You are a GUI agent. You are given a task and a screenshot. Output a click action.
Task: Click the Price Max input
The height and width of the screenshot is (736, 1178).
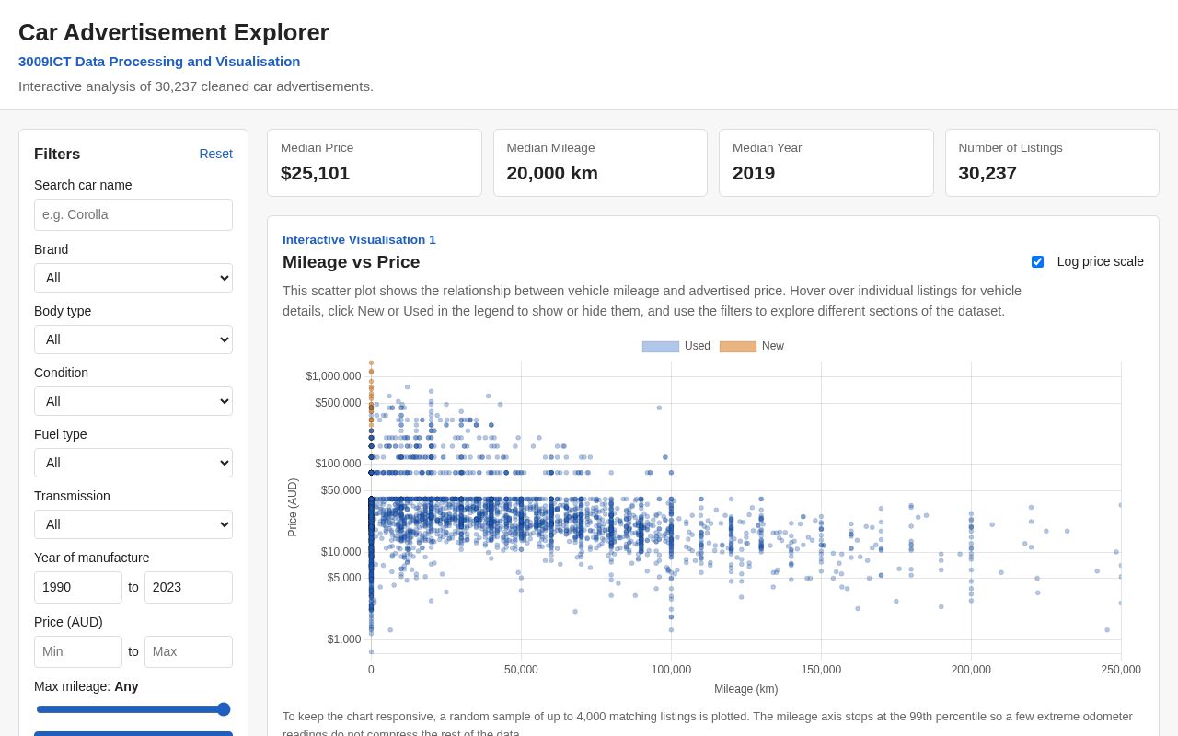click(x=189, y=651)
